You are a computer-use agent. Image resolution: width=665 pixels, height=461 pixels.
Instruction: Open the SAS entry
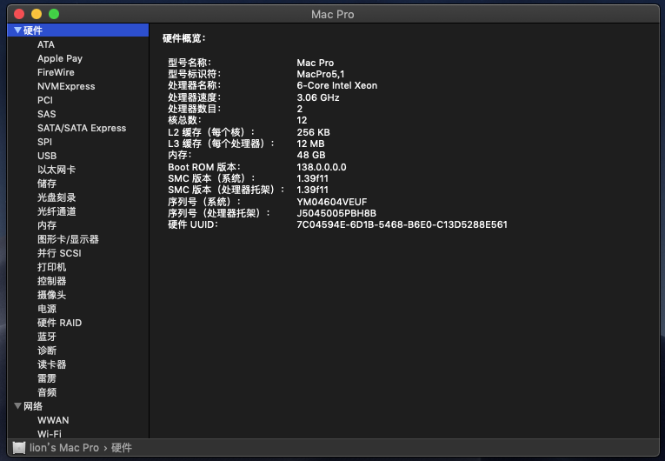(46, 114)
